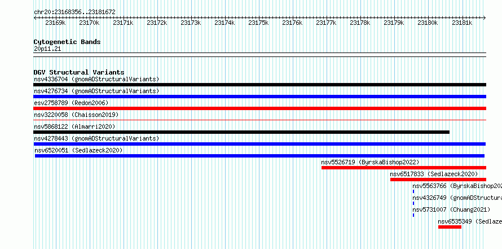Open the nsv4276734 variant label

[96, 91]
